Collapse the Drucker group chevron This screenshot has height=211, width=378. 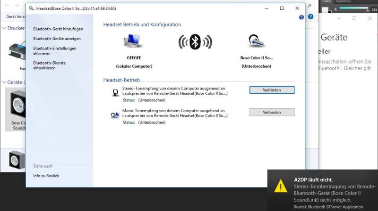[x=4, y=28]
